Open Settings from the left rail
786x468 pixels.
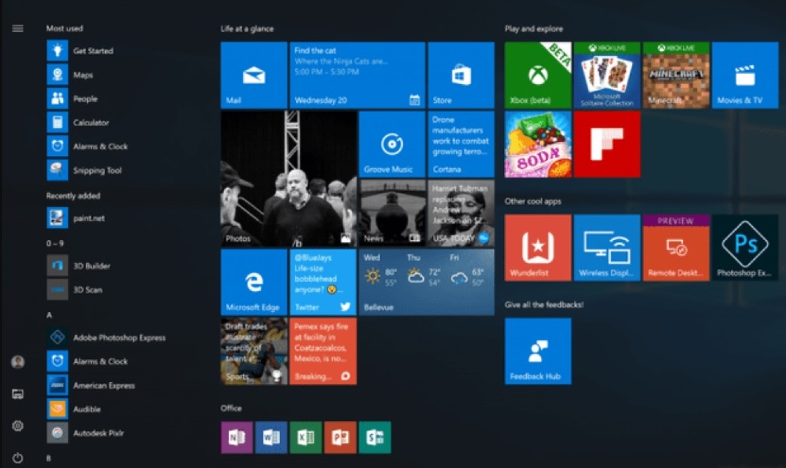click(18, 426)
